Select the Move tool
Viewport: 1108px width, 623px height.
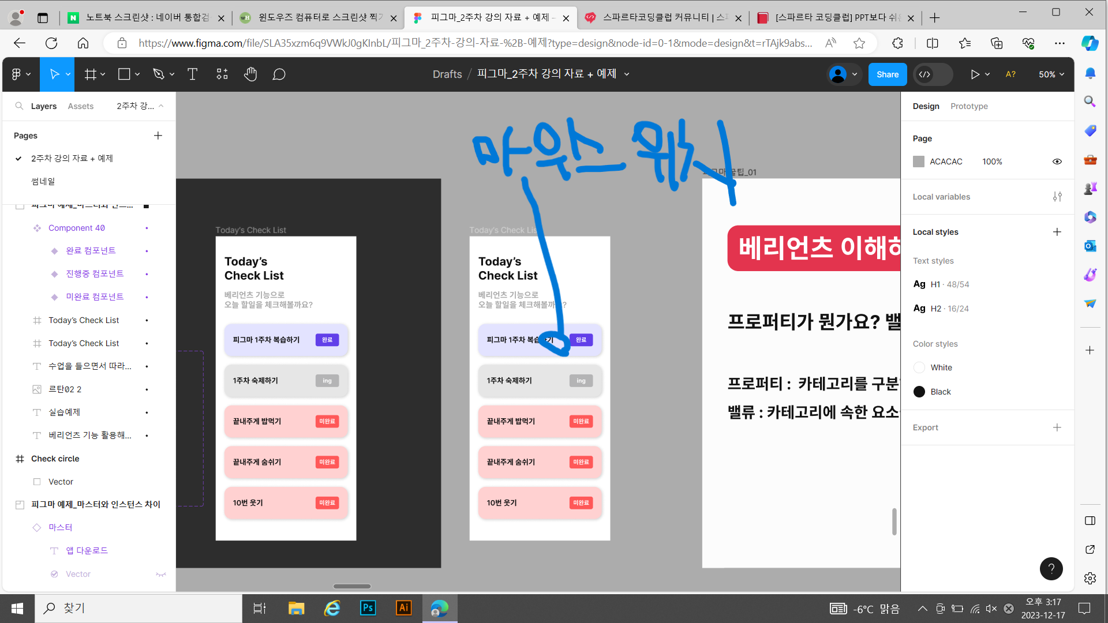pyautogui.click(x=54, y=74)
